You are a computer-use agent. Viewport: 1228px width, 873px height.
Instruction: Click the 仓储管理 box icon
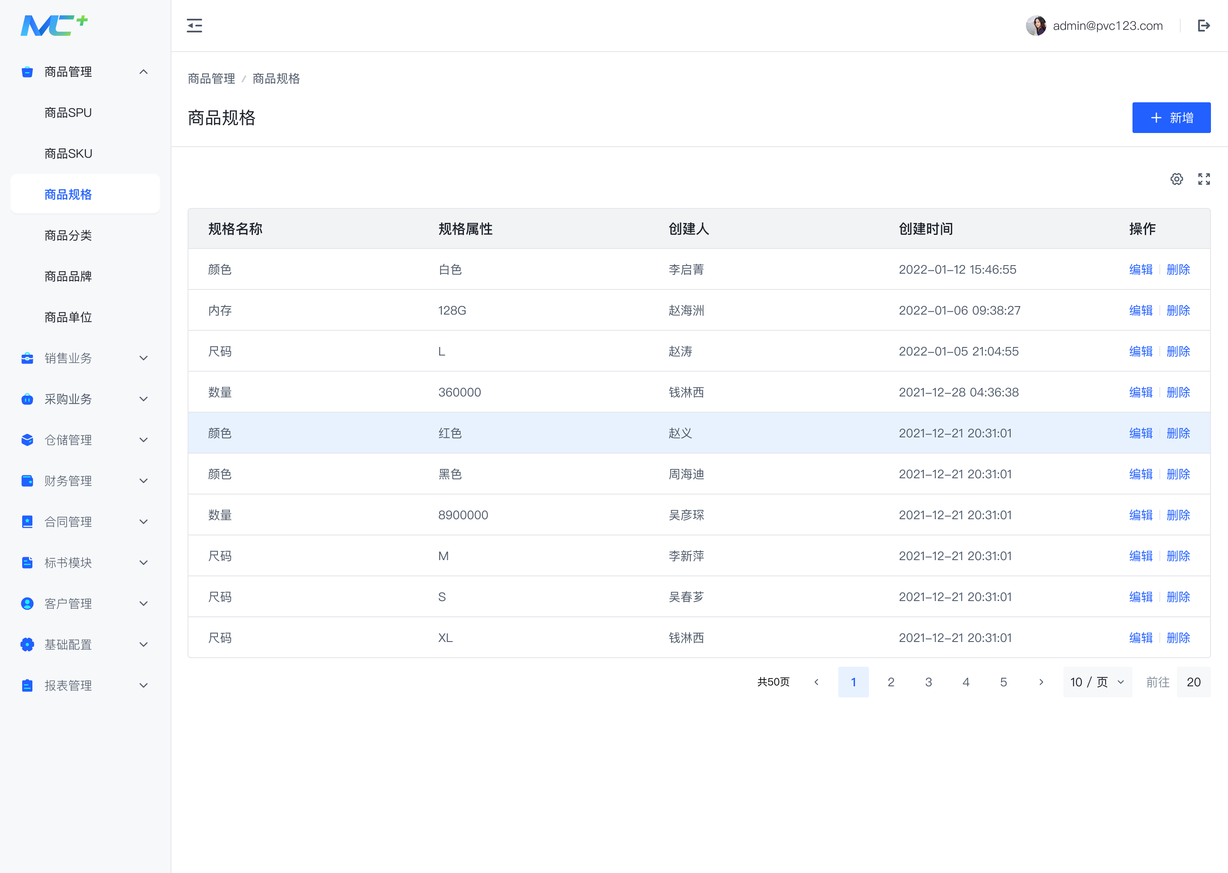pyautogui.click(x=27, y=440)
